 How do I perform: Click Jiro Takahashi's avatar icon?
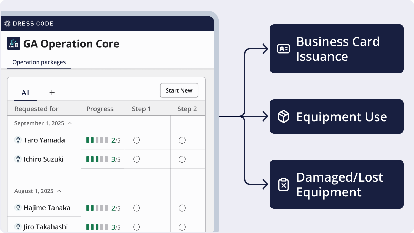tap(18, 227)
